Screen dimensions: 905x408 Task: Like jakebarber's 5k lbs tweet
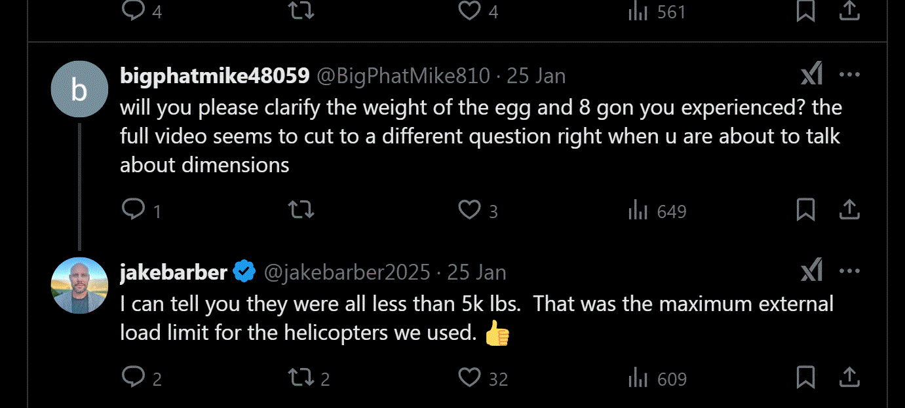pyautogui.click(x=469, y=377)
